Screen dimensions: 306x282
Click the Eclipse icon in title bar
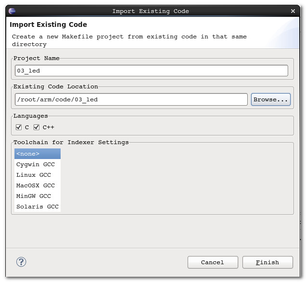(12, 11)
